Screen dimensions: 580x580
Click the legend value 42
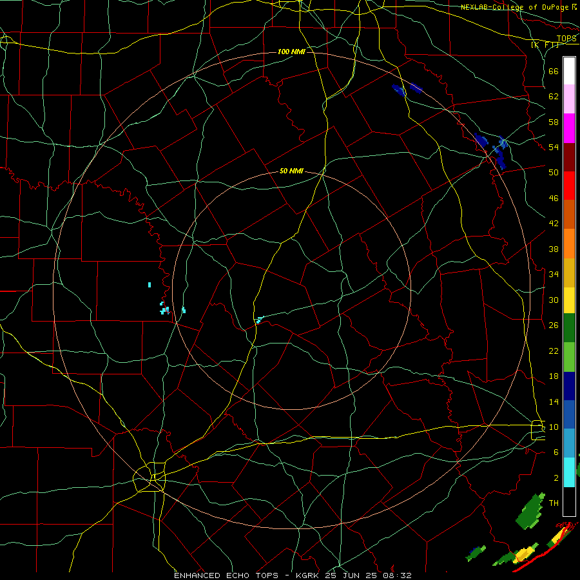(x=554, y=224)
